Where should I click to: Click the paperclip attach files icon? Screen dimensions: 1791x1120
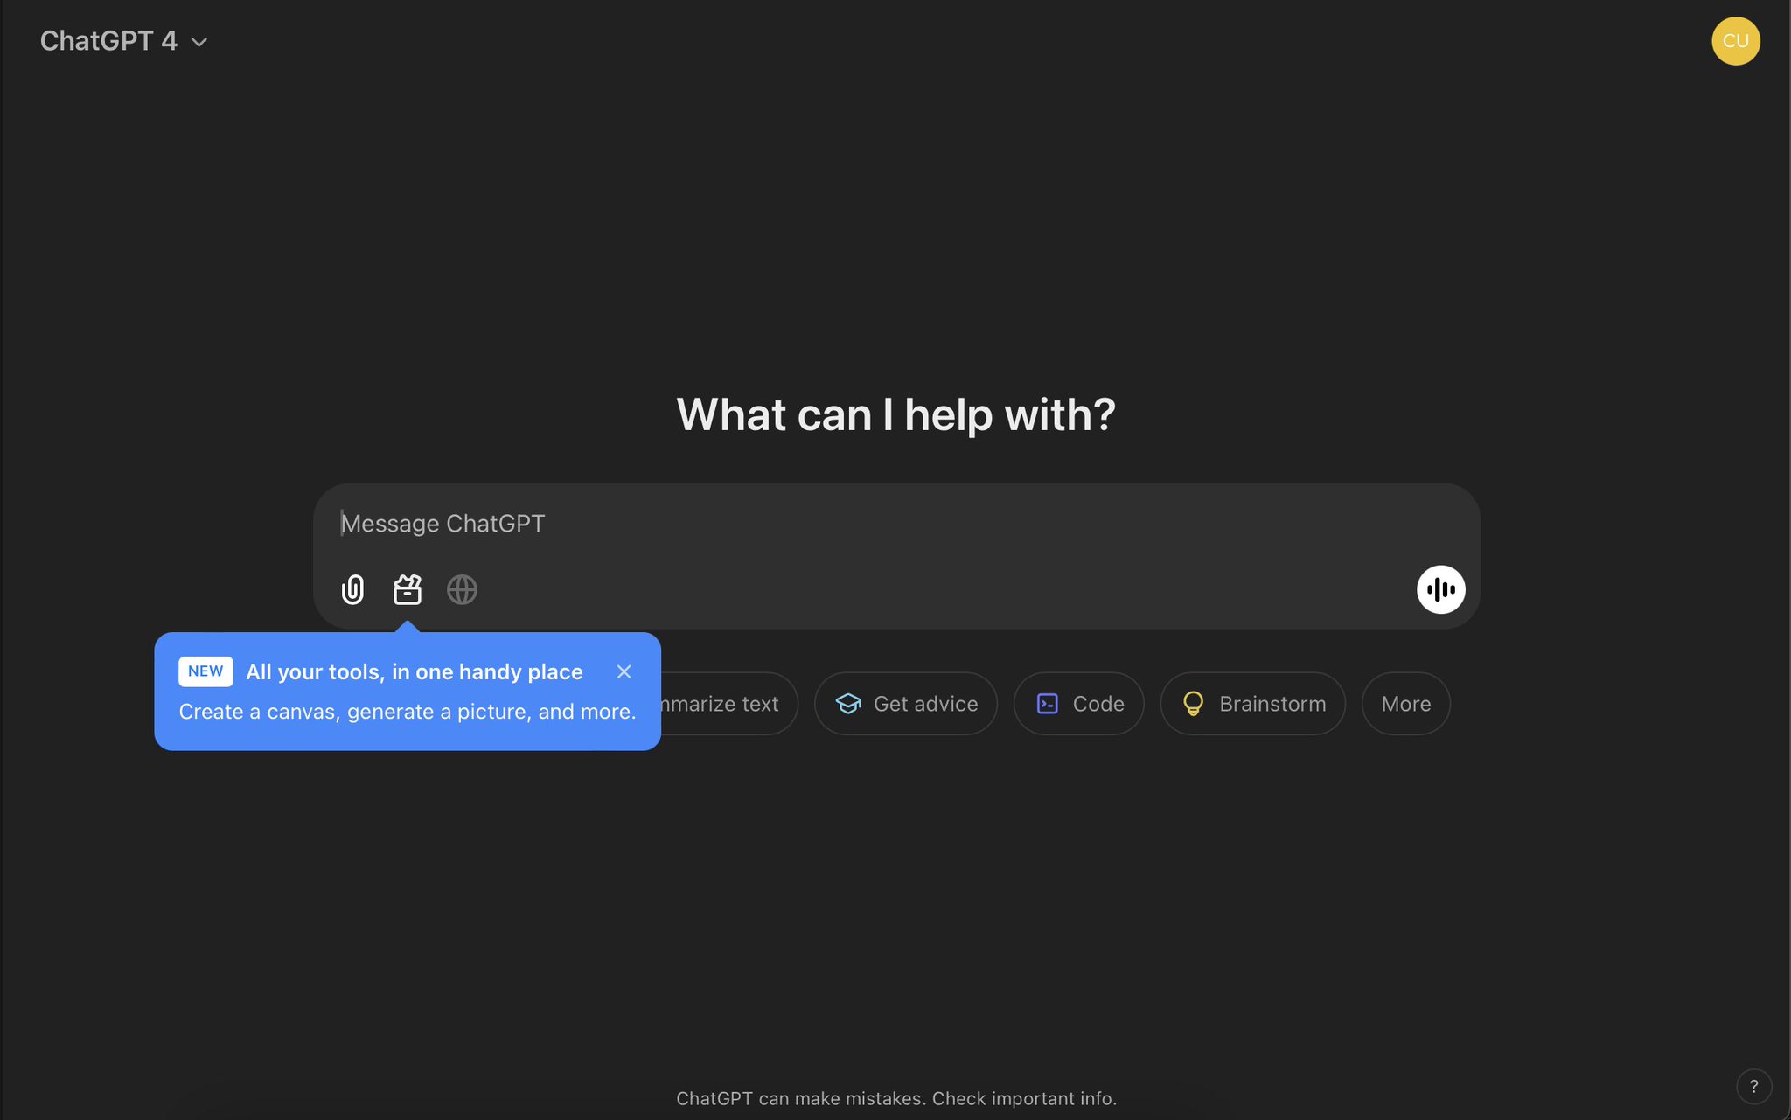(x=352, y=589)
